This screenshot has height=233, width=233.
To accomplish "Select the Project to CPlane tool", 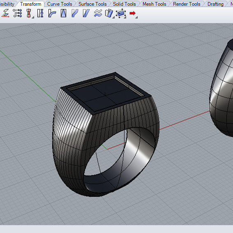I will 5,13.
